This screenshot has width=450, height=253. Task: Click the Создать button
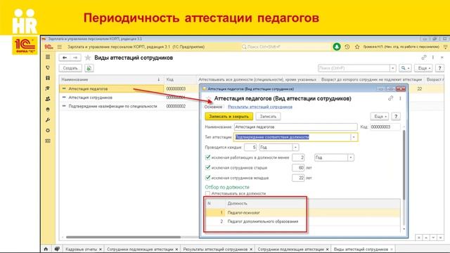pos(70,68)
